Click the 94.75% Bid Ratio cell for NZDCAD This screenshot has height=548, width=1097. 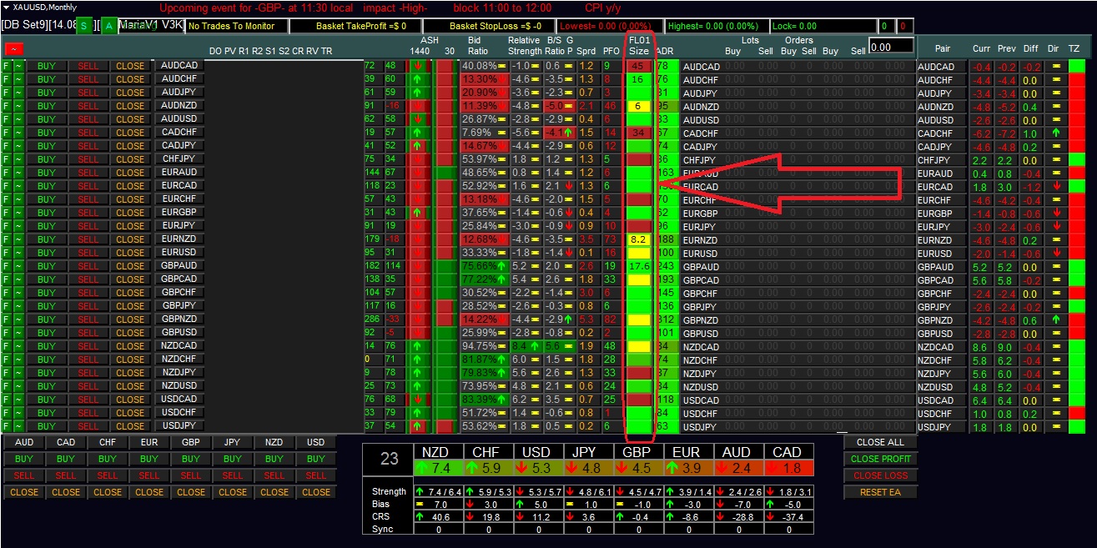point(485,346)
